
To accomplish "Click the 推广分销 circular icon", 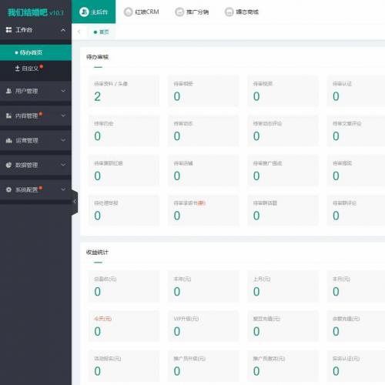I will tap(179, 12).
